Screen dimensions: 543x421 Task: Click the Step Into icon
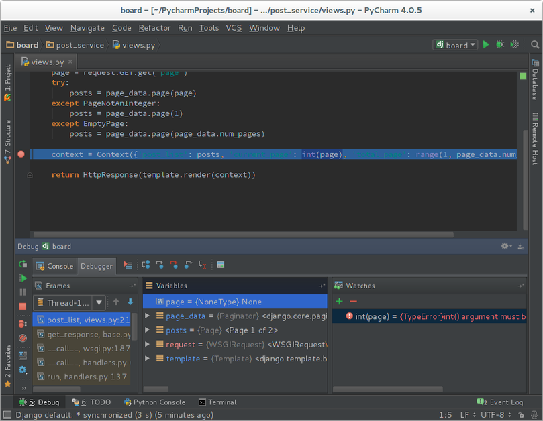(x=160, y=265)
